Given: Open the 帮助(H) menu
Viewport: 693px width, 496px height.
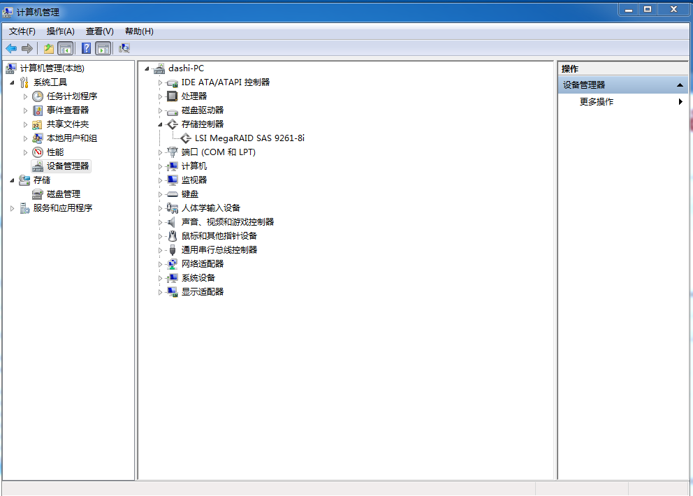Looking at the screenshot, I should tap(139, 31).
